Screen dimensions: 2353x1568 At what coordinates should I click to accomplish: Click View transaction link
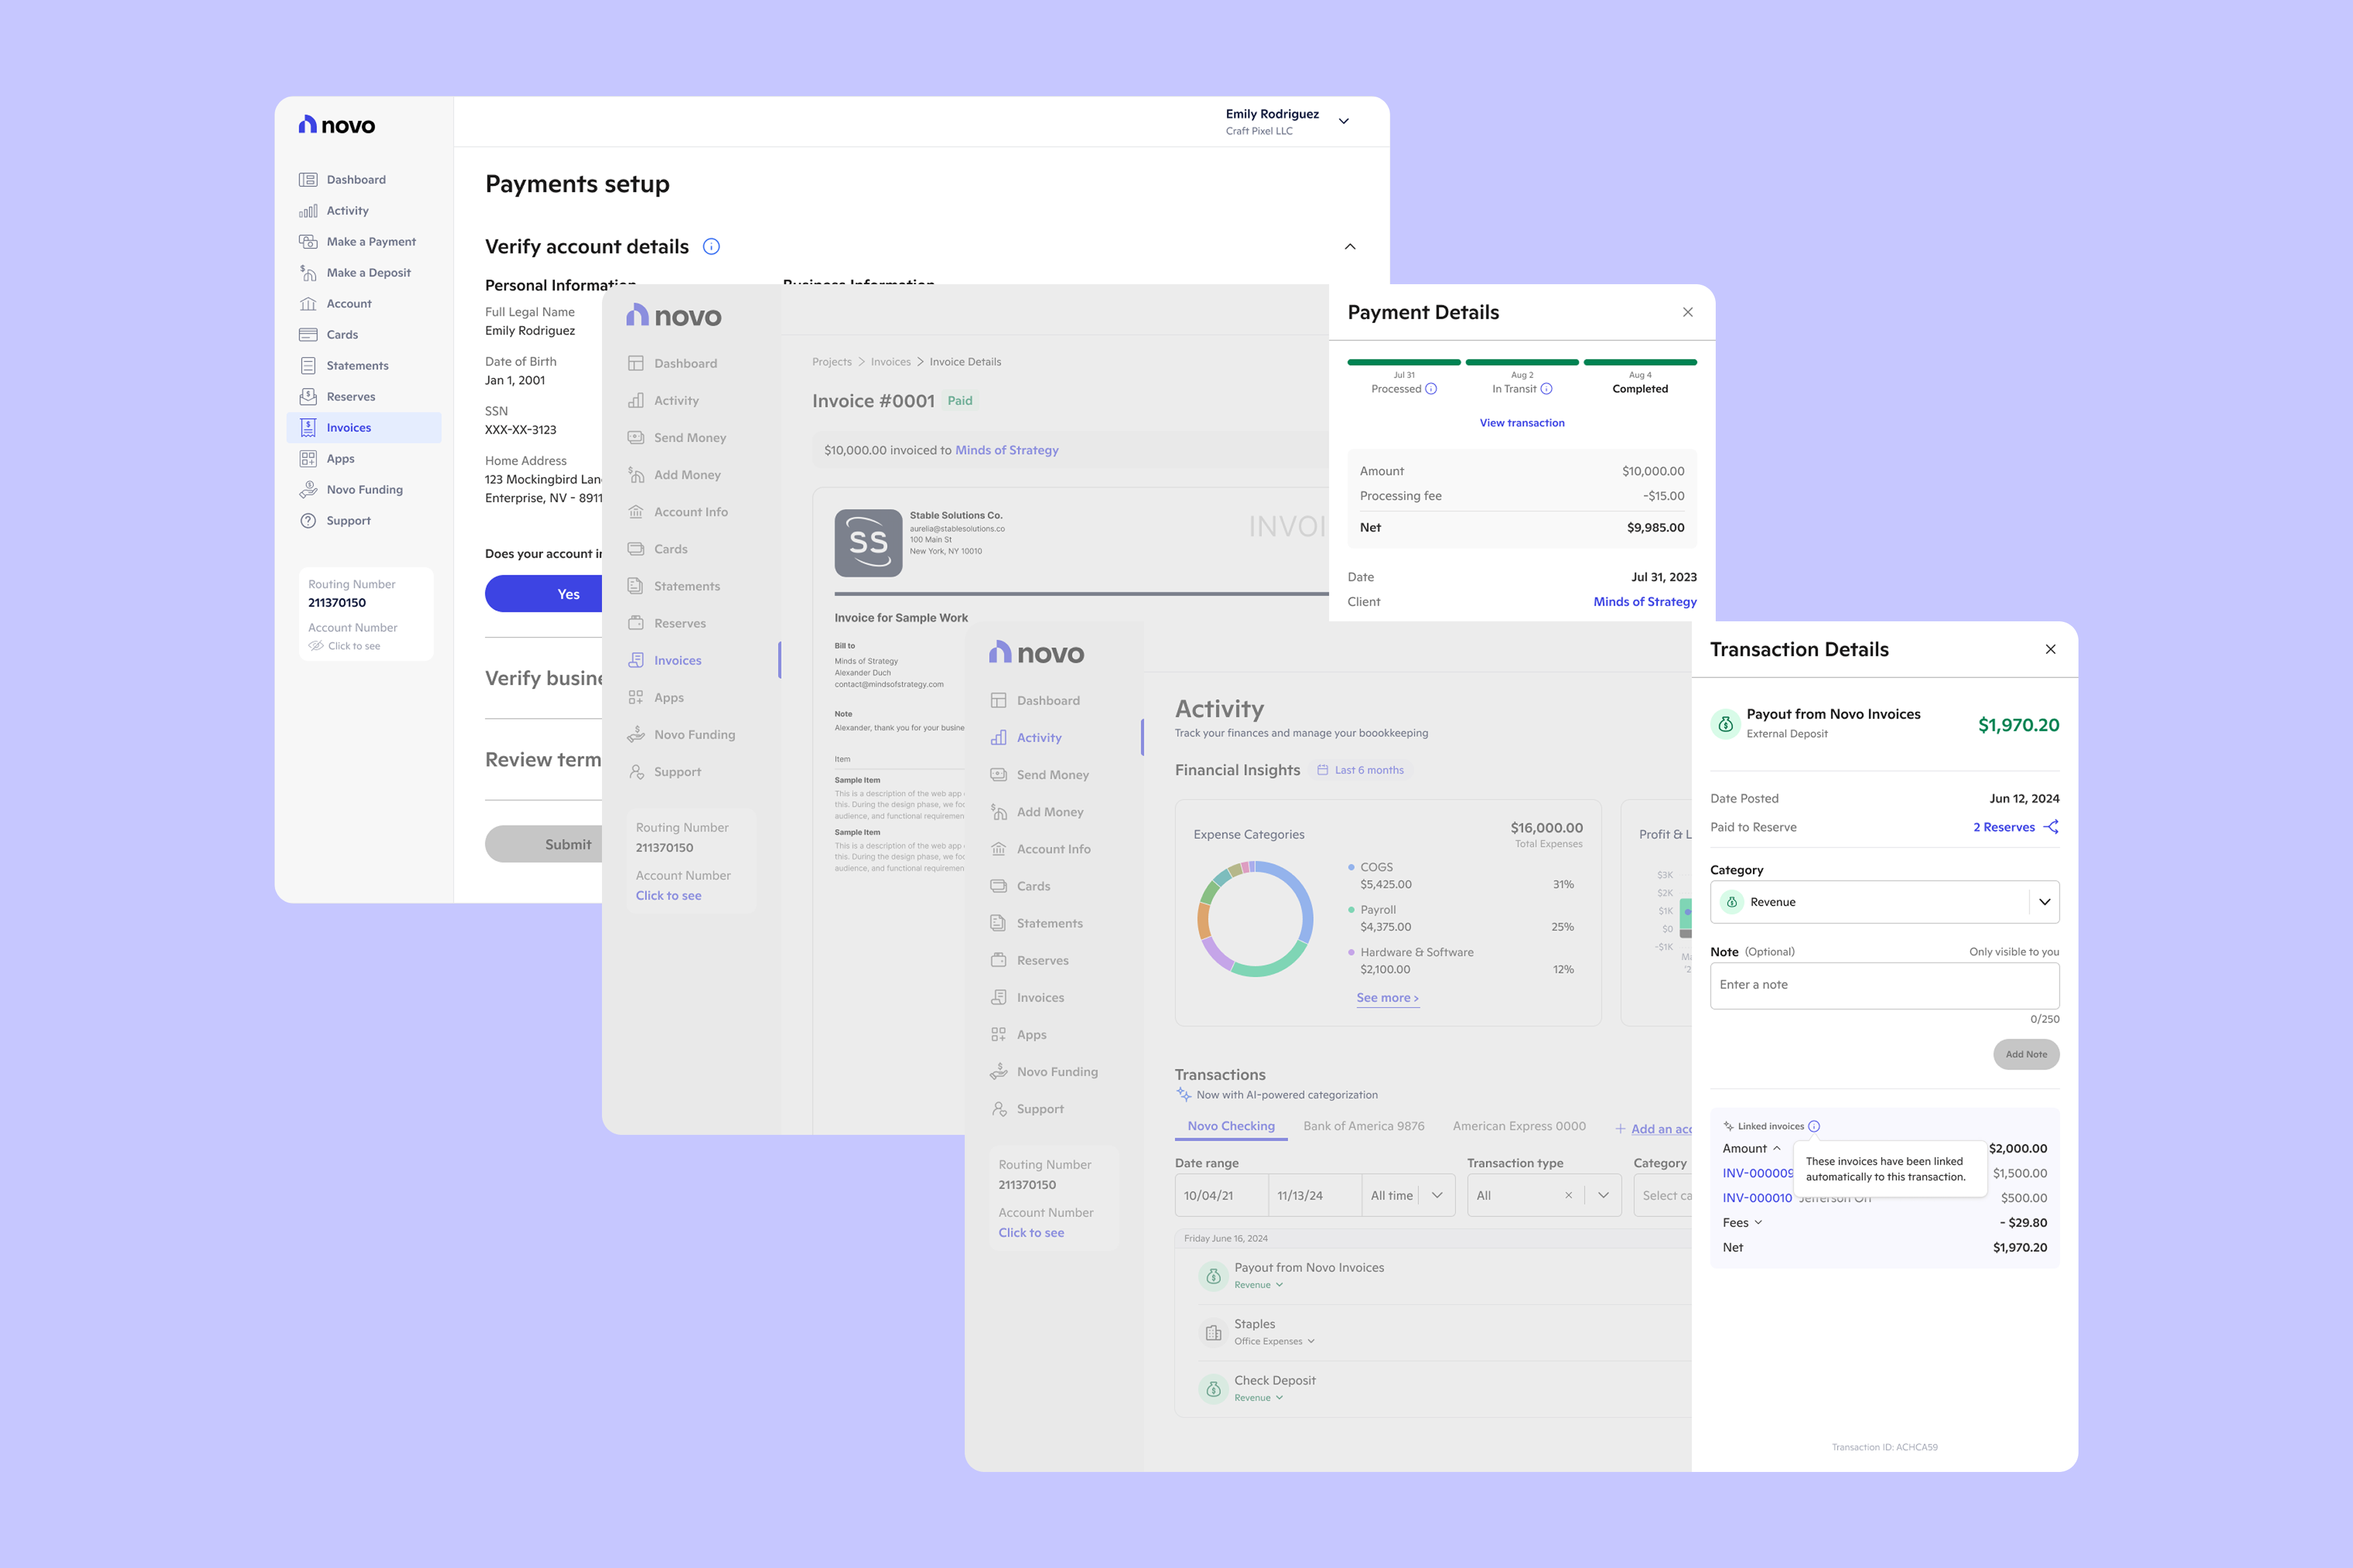click(x=1522, y=423)
